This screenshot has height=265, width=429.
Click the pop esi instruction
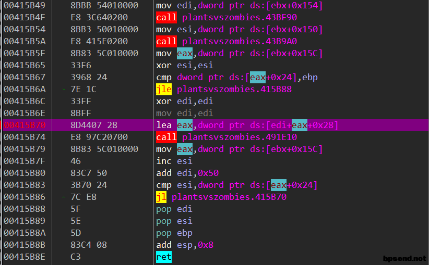click(x=174, y=221)
